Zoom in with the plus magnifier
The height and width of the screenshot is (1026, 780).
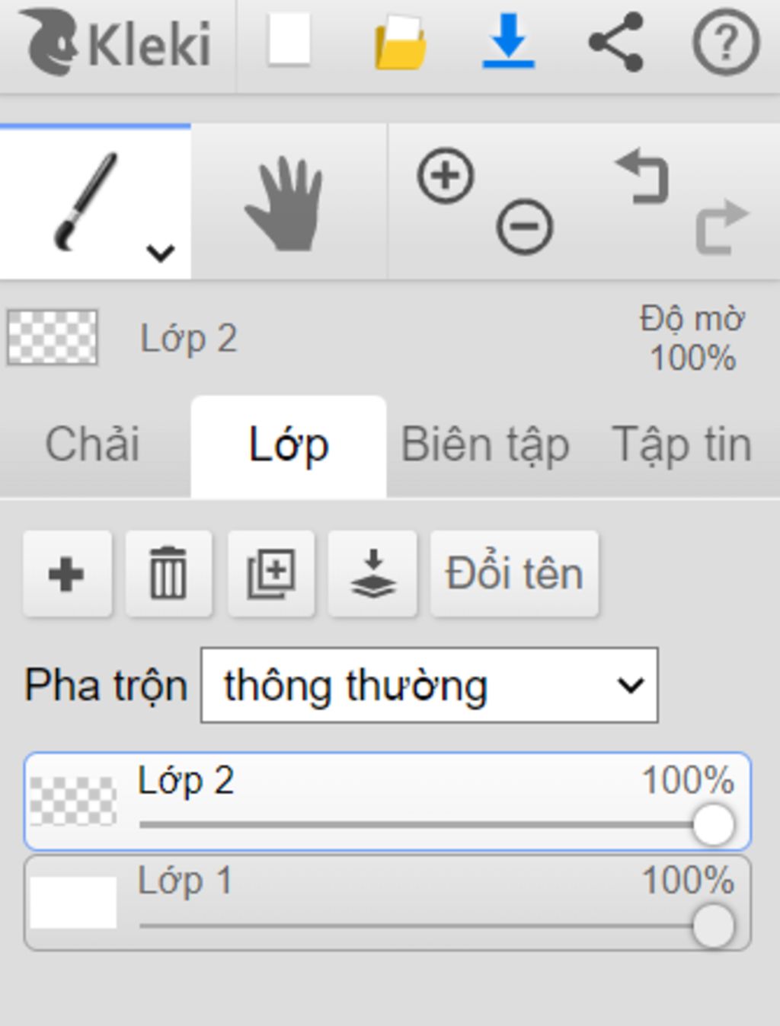click(x=446, y=176)
